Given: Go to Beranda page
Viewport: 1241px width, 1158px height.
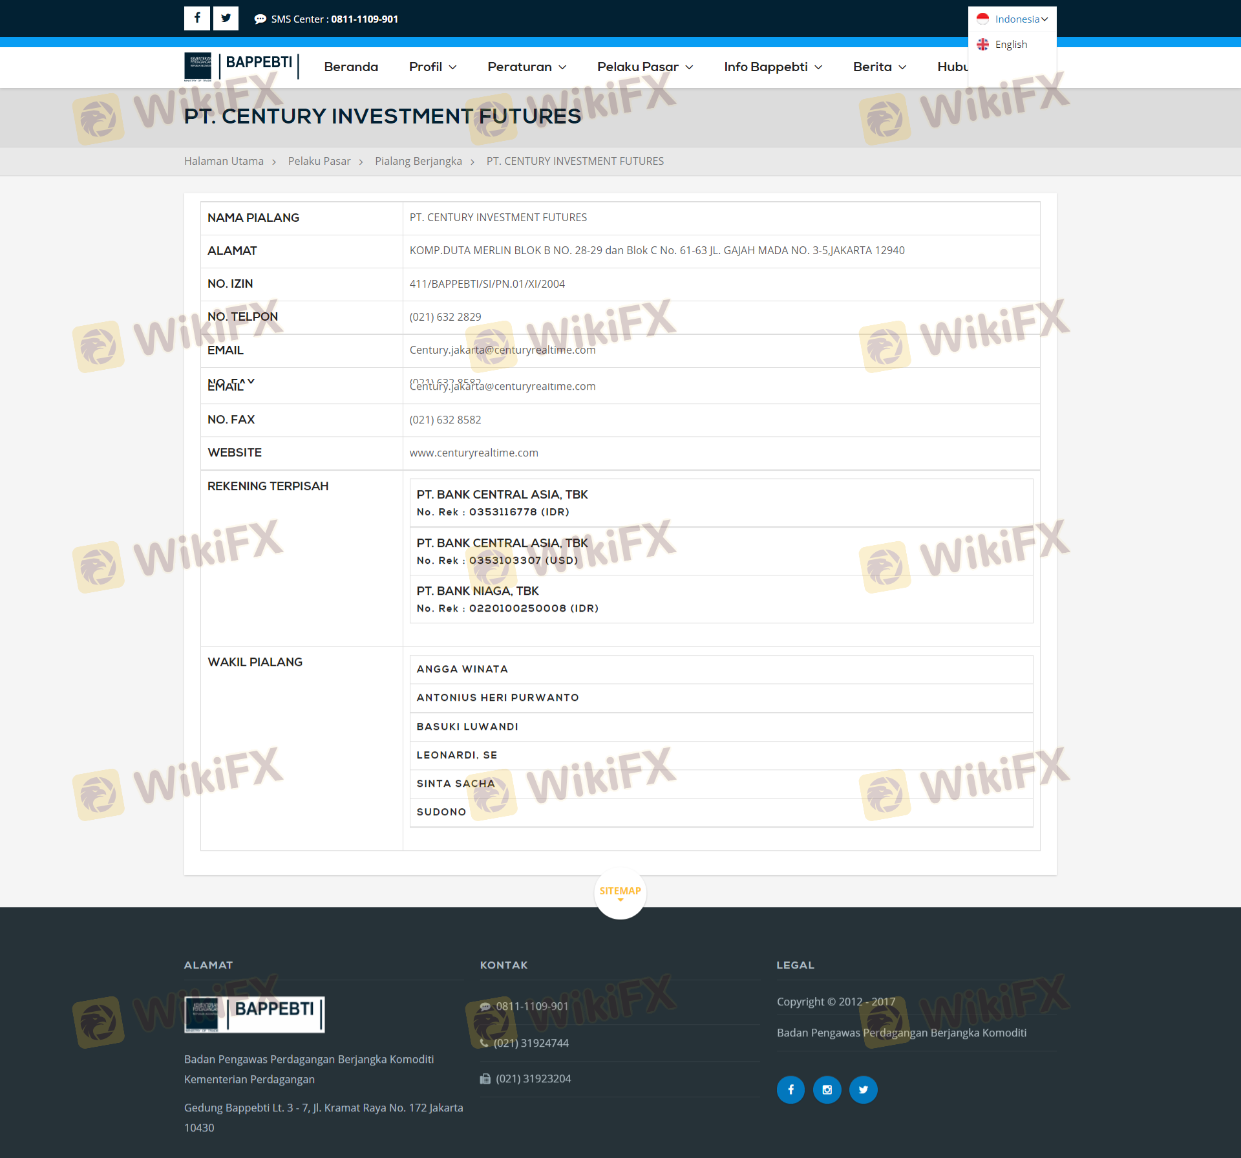Looking at the screenshot, I should [x=351, y=67].
